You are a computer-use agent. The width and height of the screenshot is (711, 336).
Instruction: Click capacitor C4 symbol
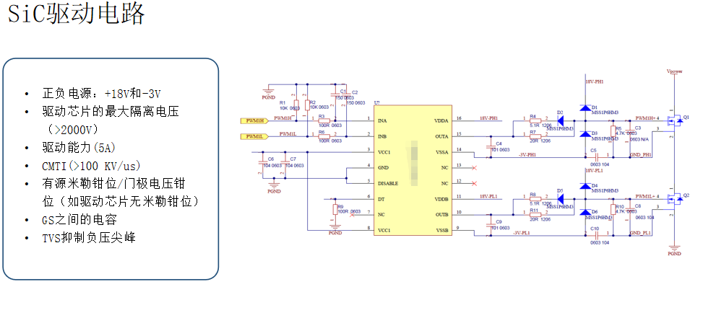(x=490, y=147)
